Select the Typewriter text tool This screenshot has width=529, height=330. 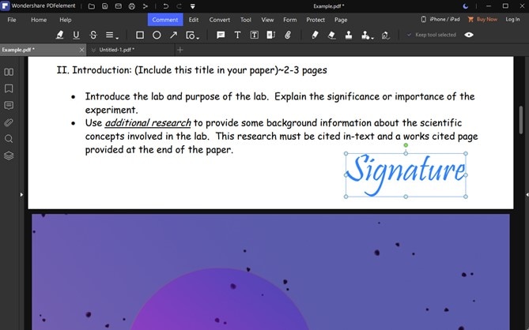point(237,35)
